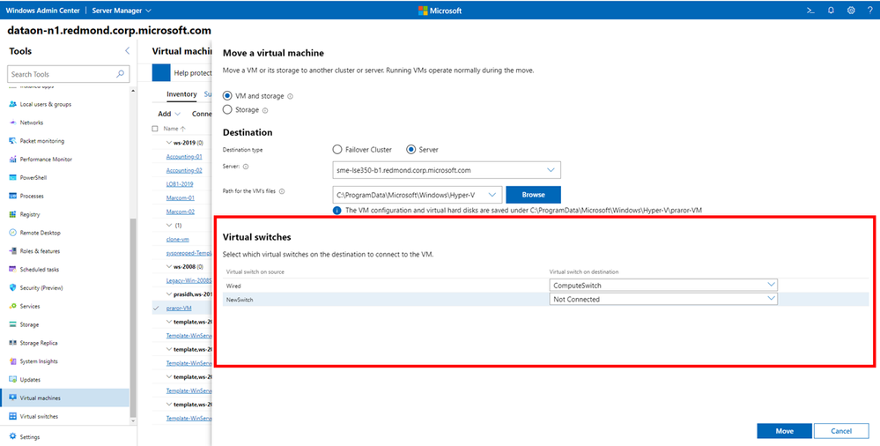Image resolution: width=880 pixels, height=446 pixels.
Task: Select VM and storage radio button
Action: pos(228,96)
